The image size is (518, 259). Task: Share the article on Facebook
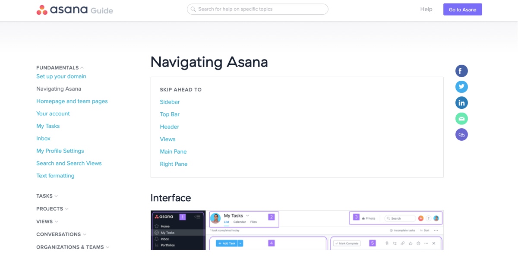tap(461, 71)
